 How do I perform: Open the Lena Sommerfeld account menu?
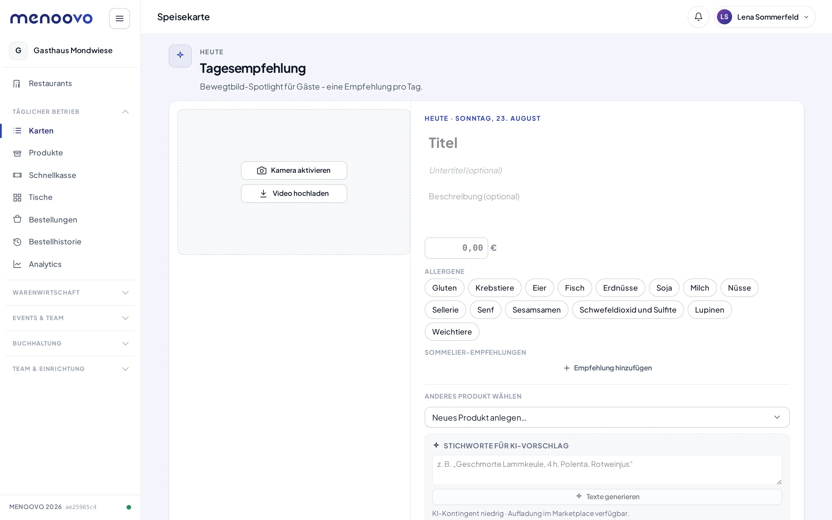pos(765,17)
